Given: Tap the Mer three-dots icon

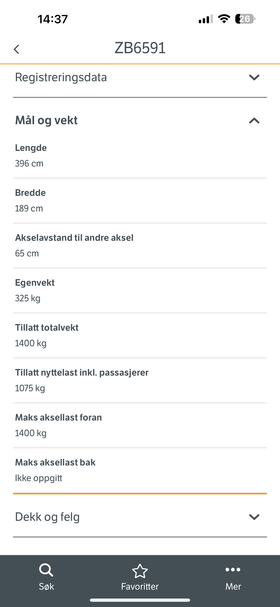Looking at the screenshot, I should tap(233, 569).
